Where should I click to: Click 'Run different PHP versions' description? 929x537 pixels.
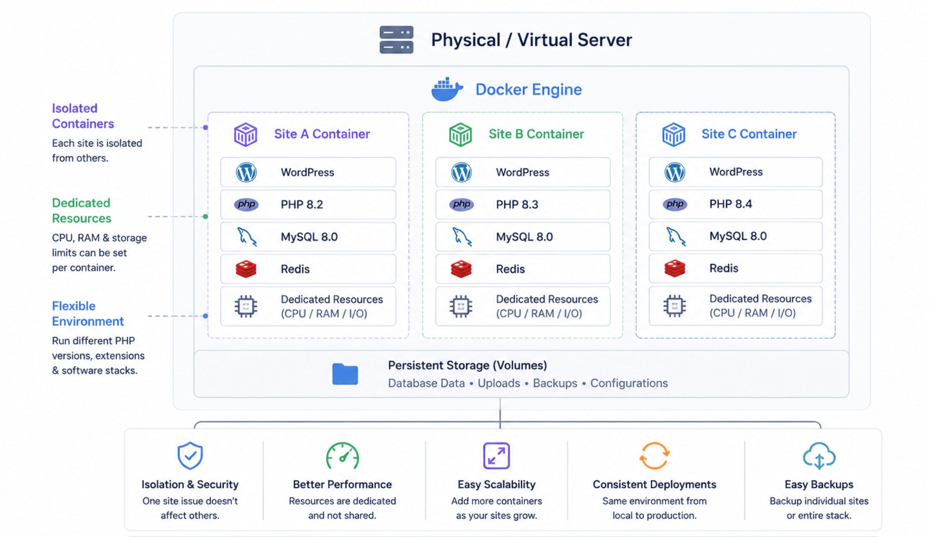tap(98, 355)
